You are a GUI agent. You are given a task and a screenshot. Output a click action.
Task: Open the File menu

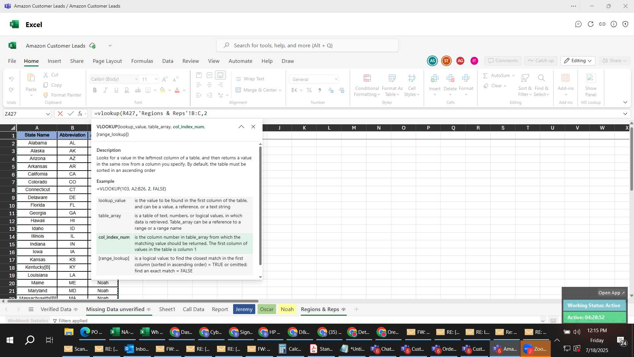coord(12,61)
